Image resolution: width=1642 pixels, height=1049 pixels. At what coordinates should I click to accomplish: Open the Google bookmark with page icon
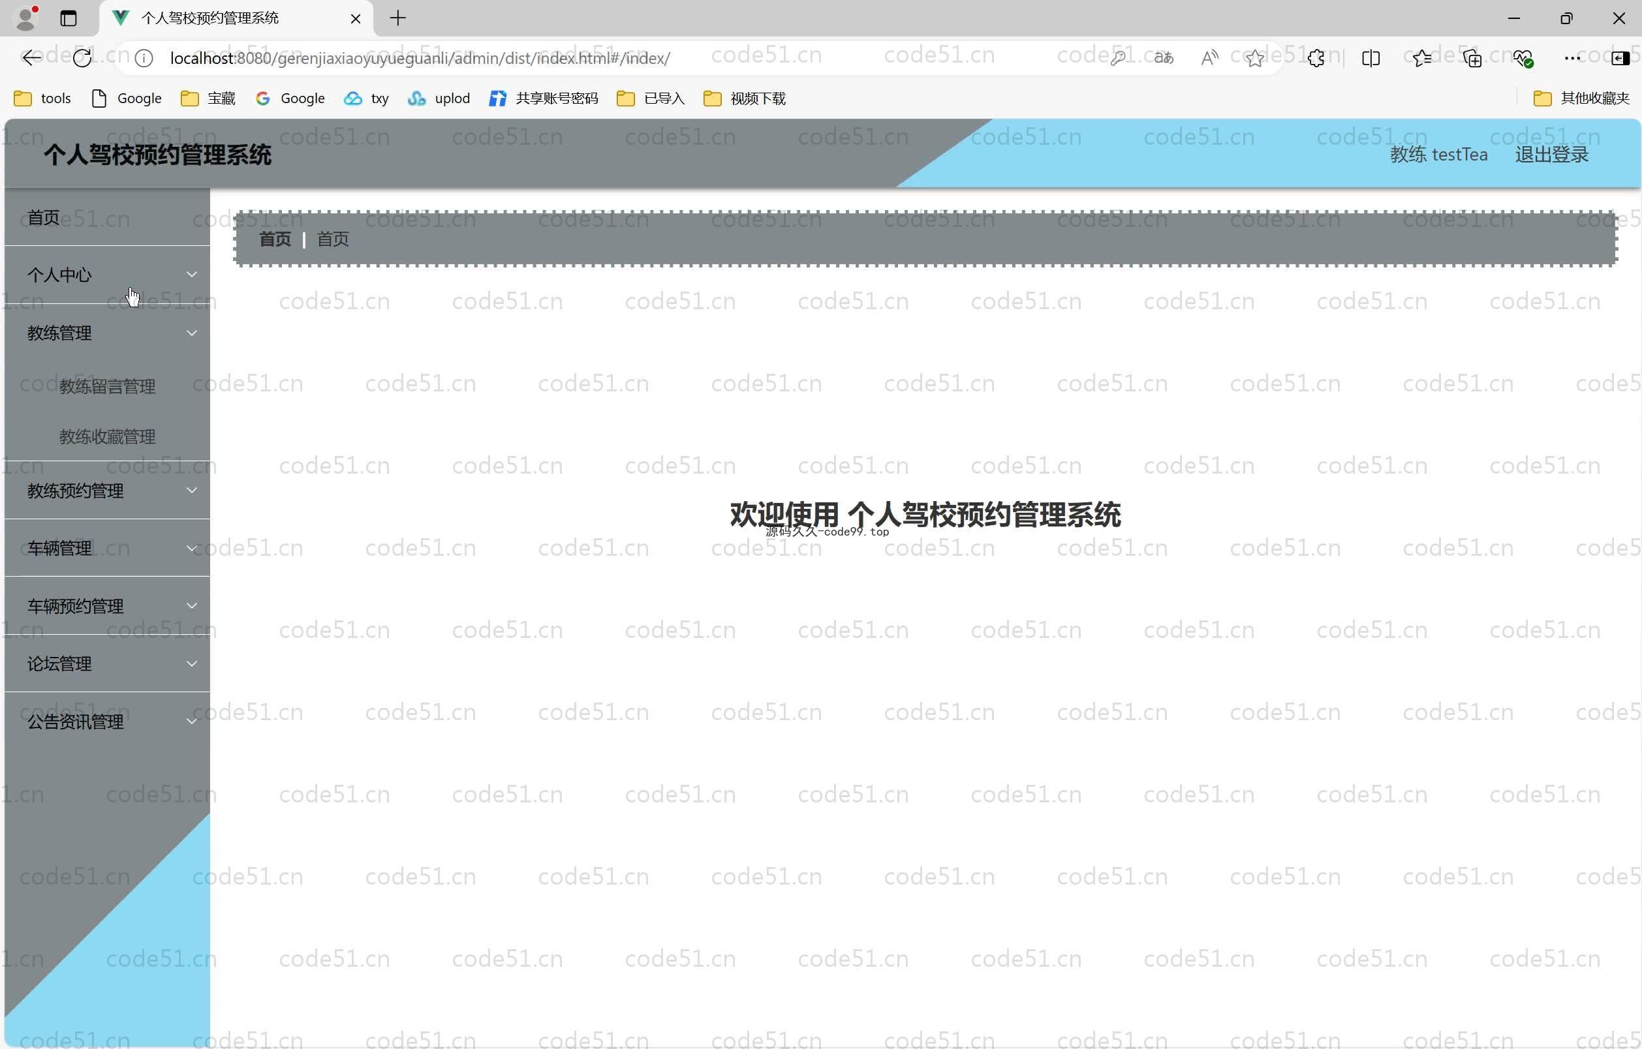click(127, 99)
